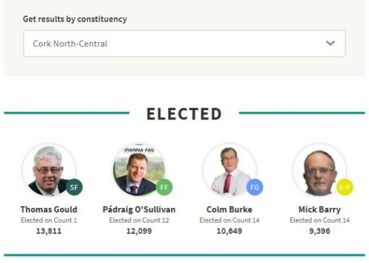Click the FG party badge icon

(255, 187)
